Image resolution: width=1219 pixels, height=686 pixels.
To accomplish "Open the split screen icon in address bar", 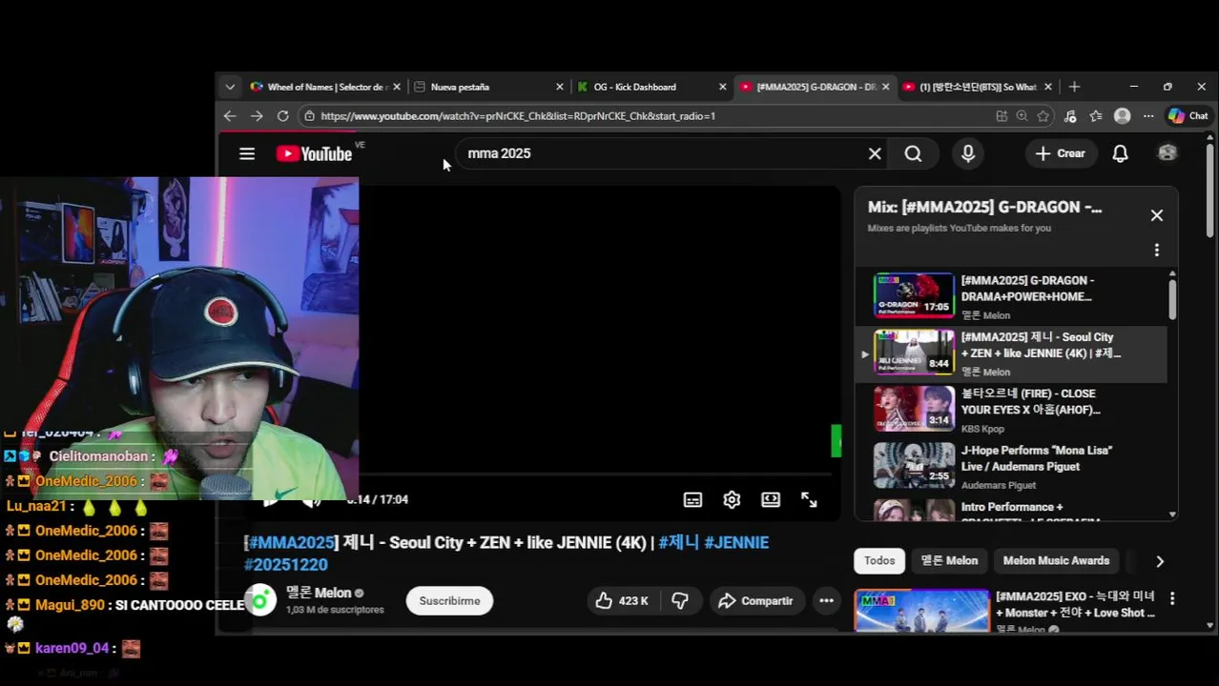I will tap(1002, 116).
